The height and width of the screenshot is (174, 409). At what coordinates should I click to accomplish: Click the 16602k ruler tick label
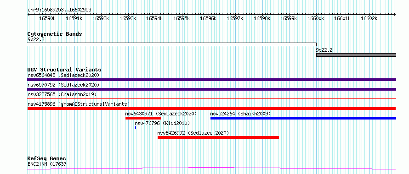tap(369, 18)
